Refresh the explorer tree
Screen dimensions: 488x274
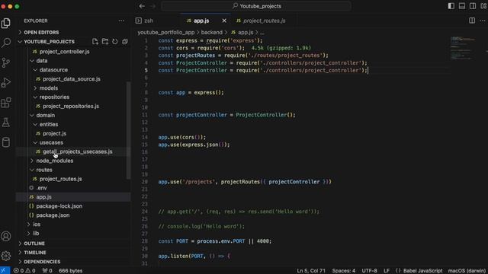[x=115, y=42]
